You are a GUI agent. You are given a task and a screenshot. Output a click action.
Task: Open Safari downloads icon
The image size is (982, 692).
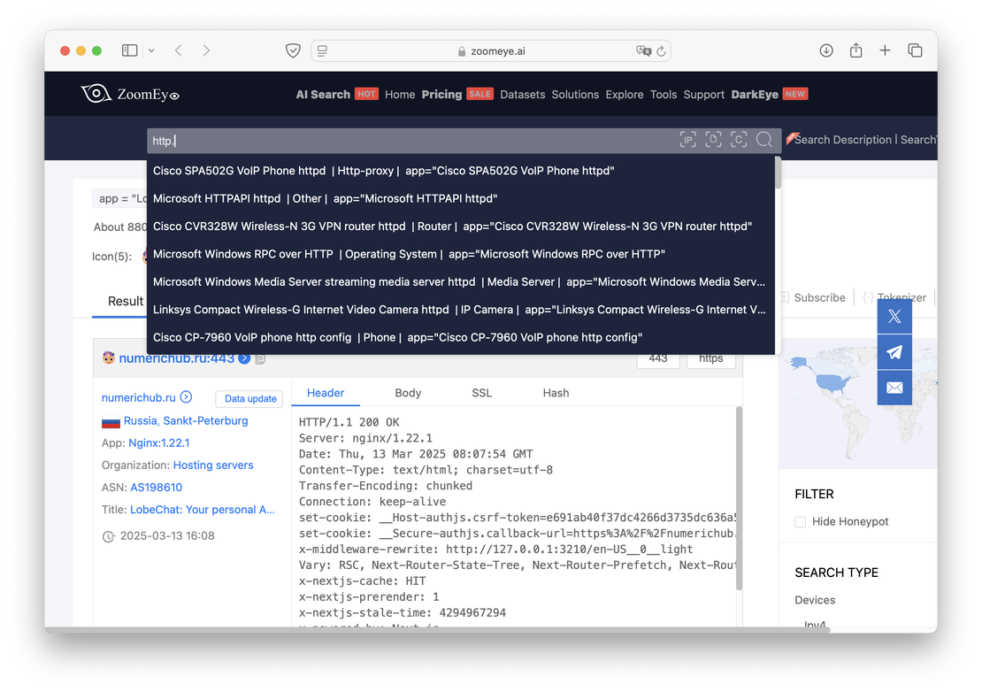826,50
